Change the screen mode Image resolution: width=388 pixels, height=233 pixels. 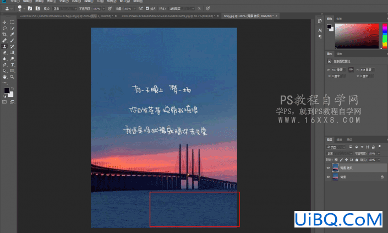(x=12, y=102)
